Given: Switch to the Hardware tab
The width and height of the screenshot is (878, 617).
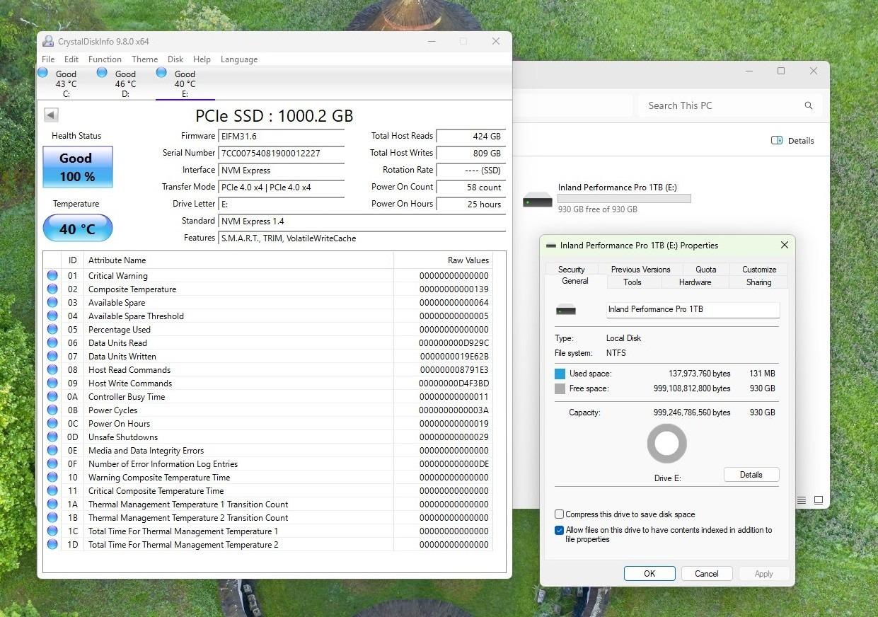Looking at the screenshot, I should click(x=695, y=282).
